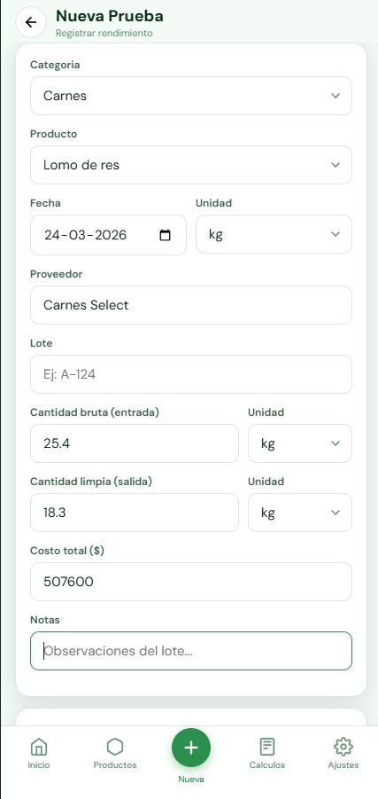Click the Fecha date field 24-03-2026
Screen dimensions: 378x799
pyautogui.click(x=108, y=235)
